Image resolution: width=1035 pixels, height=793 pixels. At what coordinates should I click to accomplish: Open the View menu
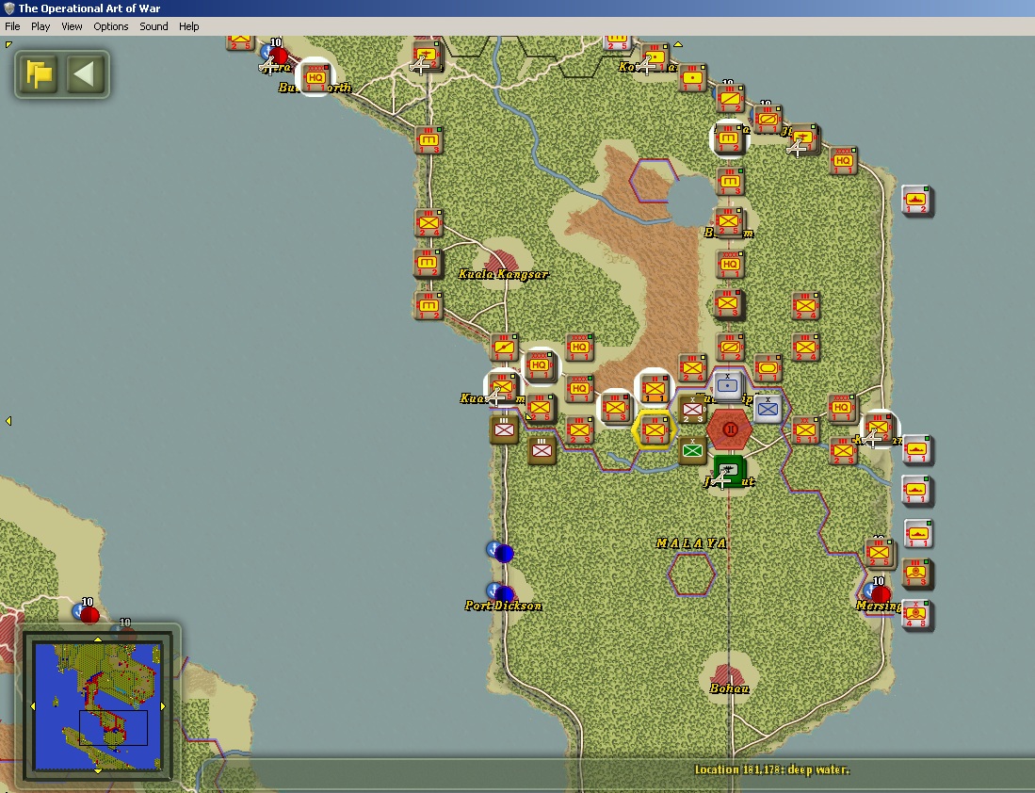72,26
